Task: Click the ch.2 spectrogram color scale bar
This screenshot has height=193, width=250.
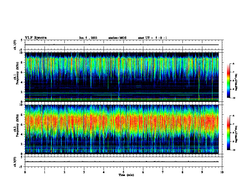Action: point(229,133)
